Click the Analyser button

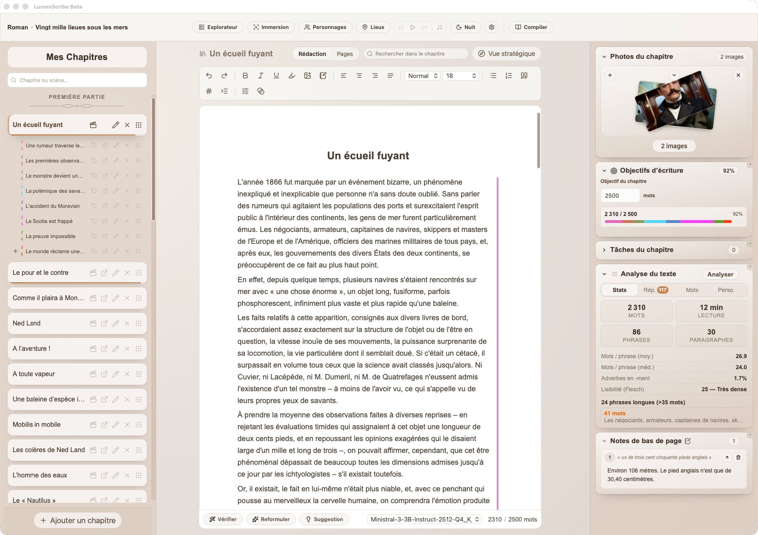(x=720, y=274)
